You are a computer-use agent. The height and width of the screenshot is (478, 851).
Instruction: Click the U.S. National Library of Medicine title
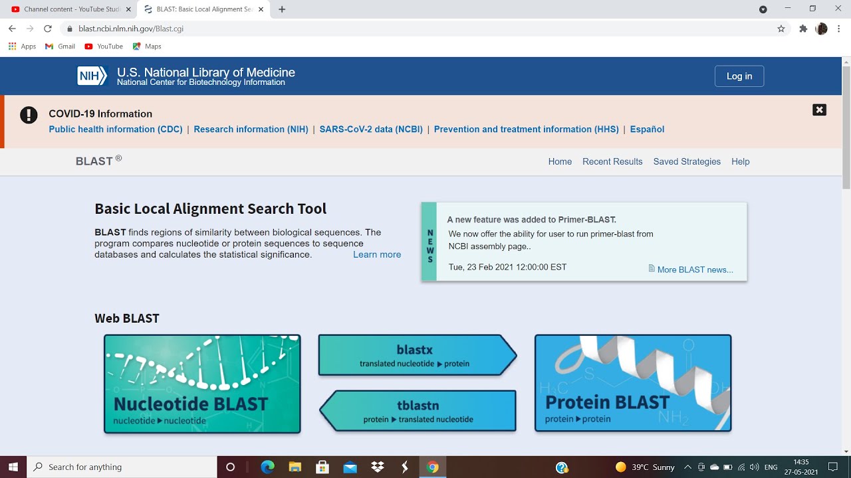[x=206, y=72]
